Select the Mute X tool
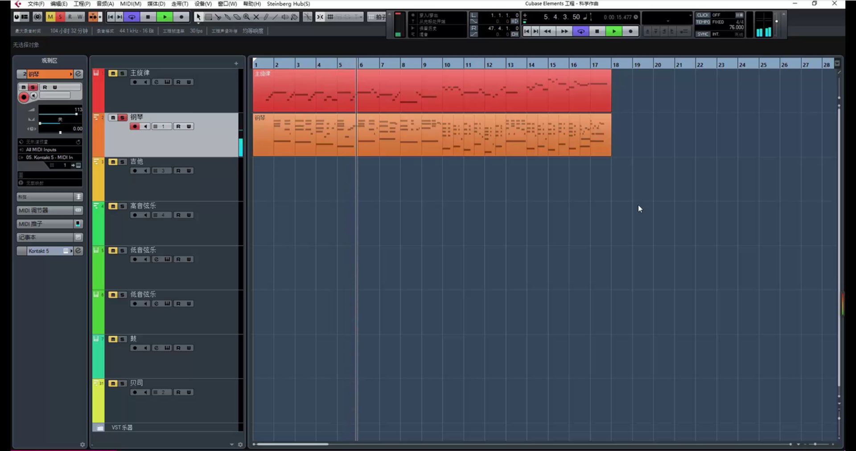The image size is (856, 451). [256, 17]
